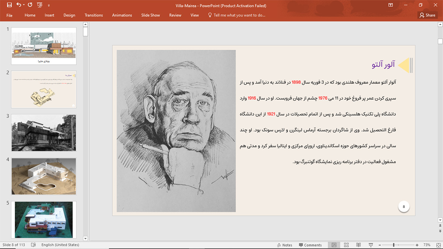Click the Repeat/Redo icon
The width and height of the screenshot is (443, 249).
(x=30, y=5)
